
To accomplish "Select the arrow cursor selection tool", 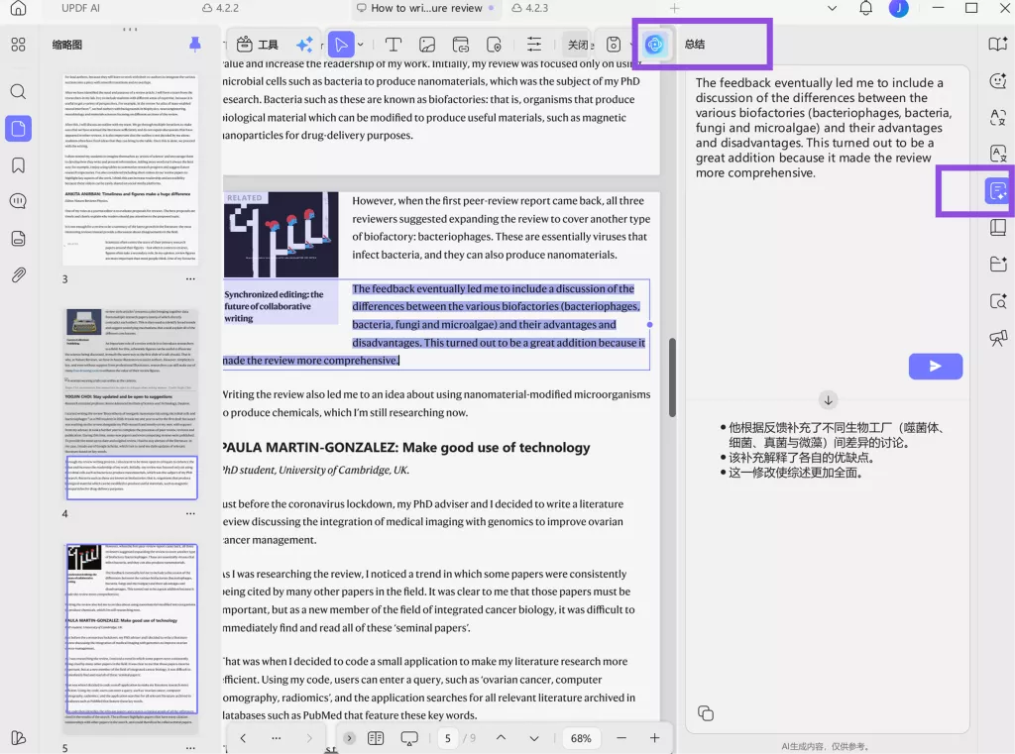I will click(x=341, y=44).
